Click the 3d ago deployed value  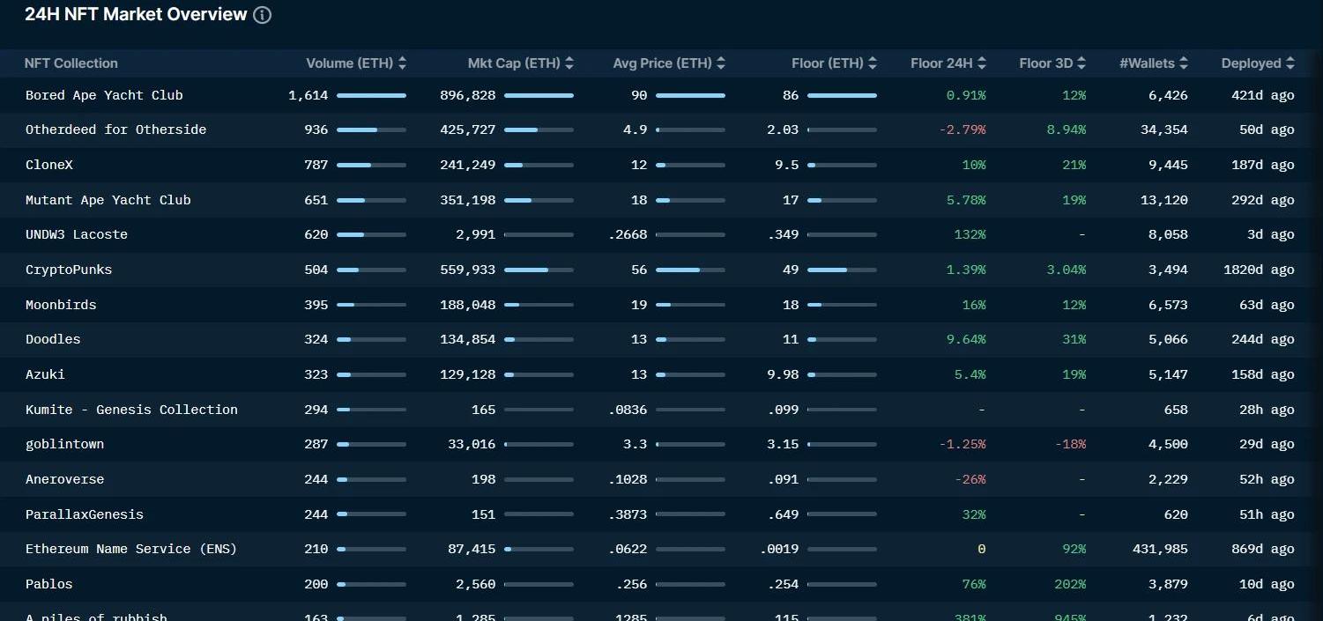click(1271, 234)
